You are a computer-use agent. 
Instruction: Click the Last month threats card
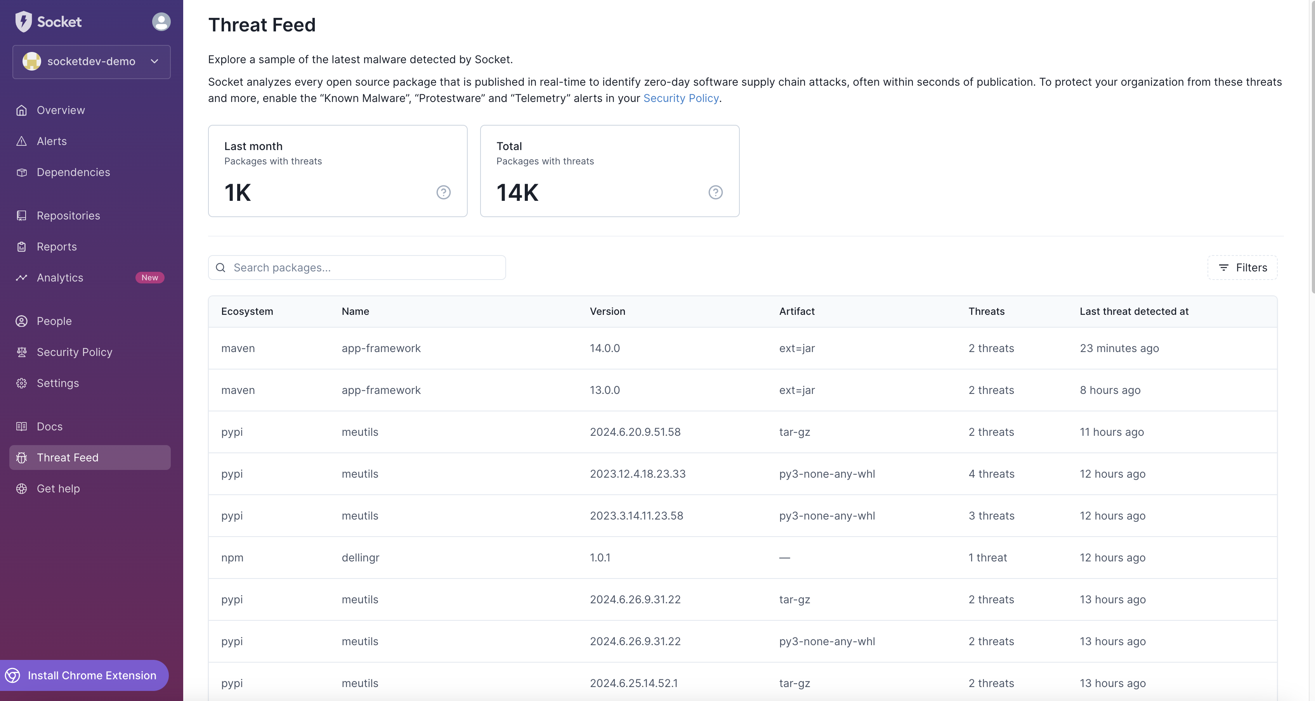pos(337,171)
